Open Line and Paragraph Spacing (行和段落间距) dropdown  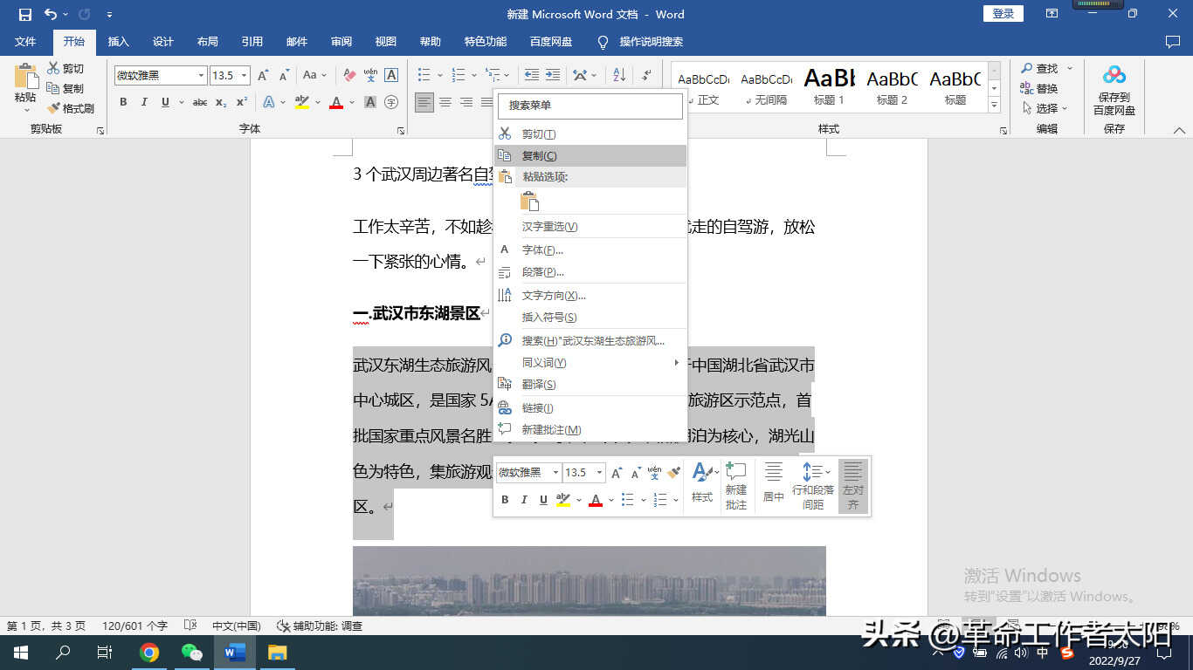813,486
